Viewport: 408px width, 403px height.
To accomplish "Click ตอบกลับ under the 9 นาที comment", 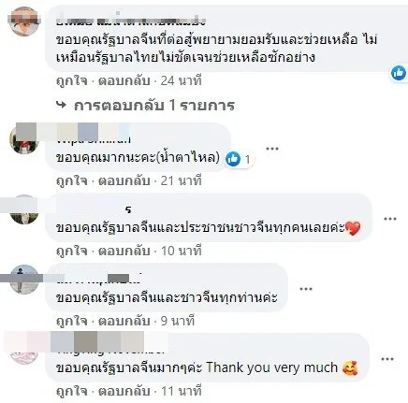I will [x=124, y=321].
